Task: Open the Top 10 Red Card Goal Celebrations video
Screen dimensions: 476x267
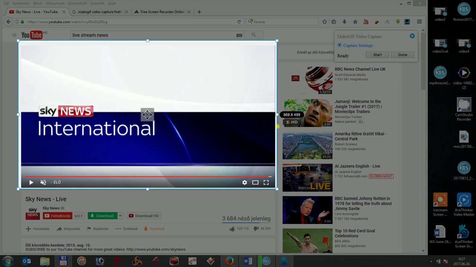Action: (x=355, y=233)
